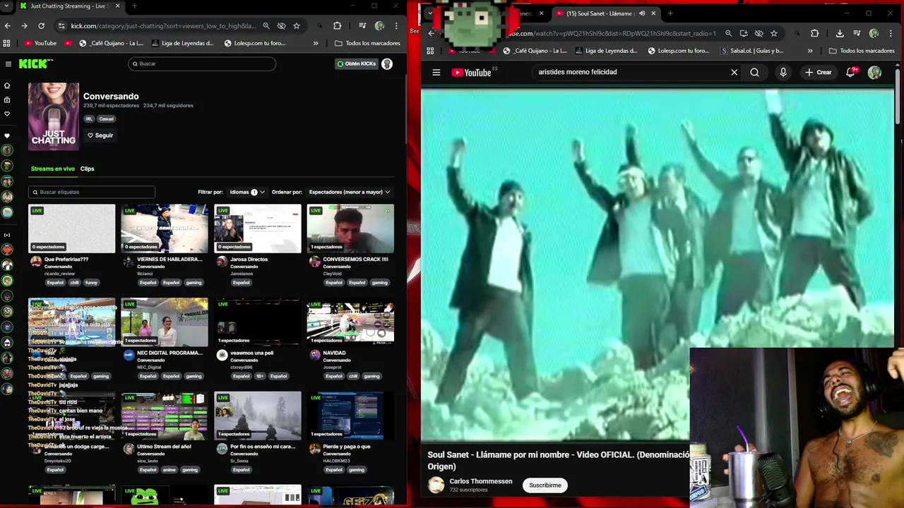
Task: Follow the Conversando category with Seguir
Action: (x=100, y=135)
